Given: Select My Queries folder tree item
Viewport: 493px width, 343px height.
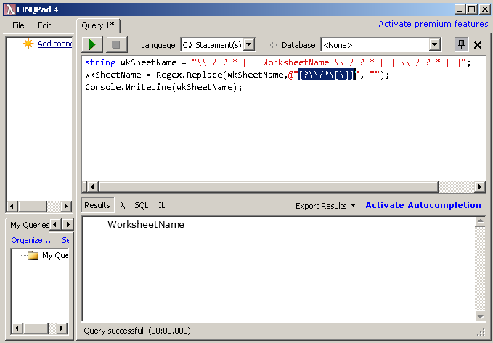Looking at the screenshot, I should (55, 255).
